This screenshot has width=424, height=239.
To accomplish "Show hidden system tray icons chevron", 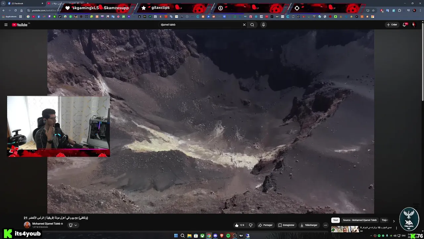I will click(x=371, y=236).
